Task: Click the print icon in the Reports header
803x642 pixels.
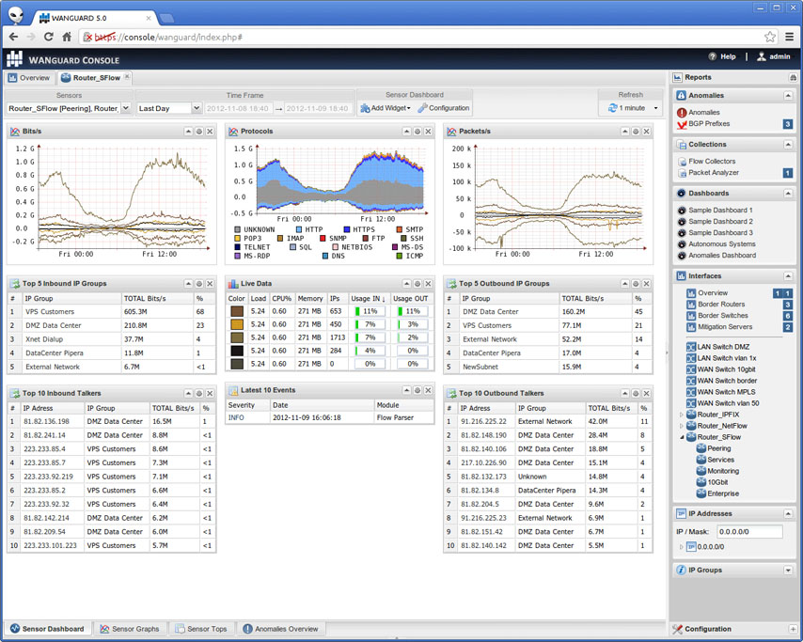Action: [x=793, y=77]
